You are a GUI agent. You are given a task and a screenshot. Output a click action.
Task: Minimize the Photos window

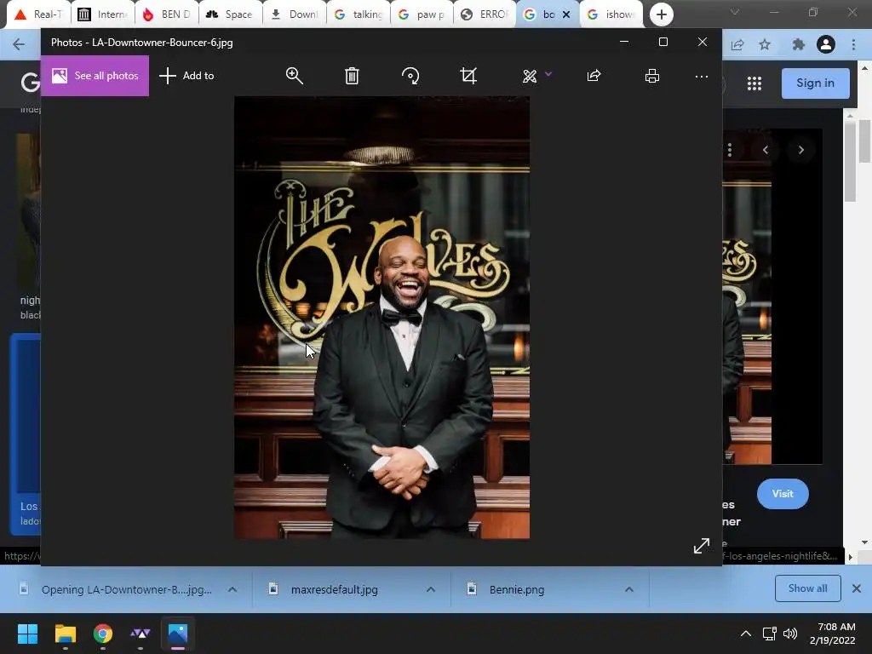point(624,42)
